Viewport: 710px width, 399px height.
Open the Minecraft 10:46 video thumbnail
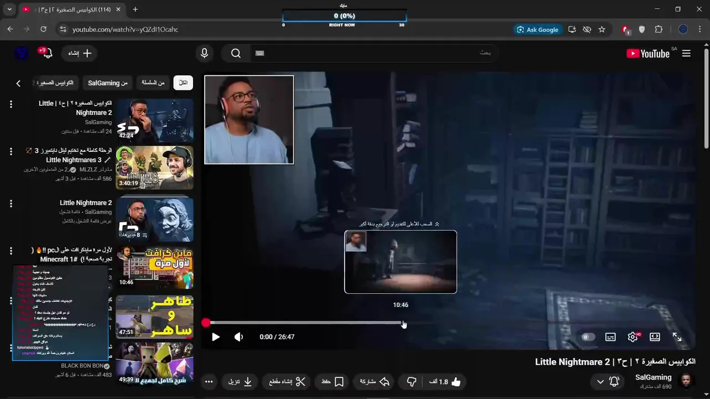pyautogui.click(x=155, y=268)
